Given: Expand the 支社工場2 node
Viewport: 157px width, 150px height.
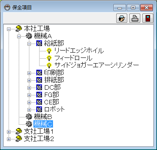Looking at the screenshot, I should tap(9, 139).
